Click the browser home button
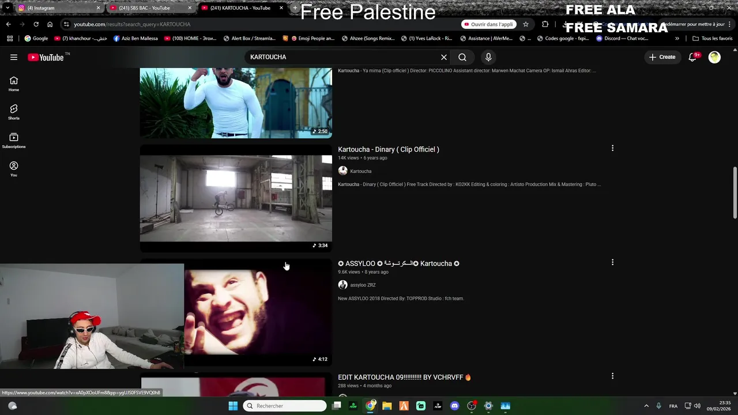 click(x=50, y=24)
